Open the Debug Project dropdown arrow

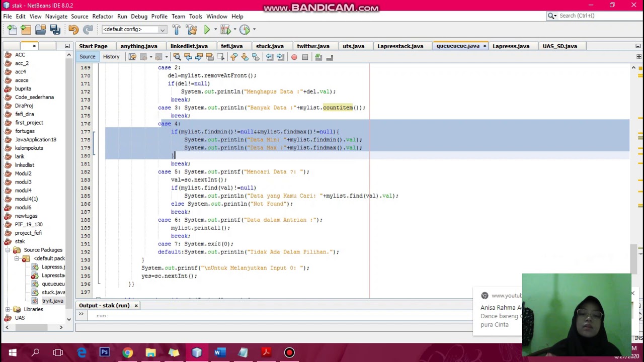(x=234, y=30)
